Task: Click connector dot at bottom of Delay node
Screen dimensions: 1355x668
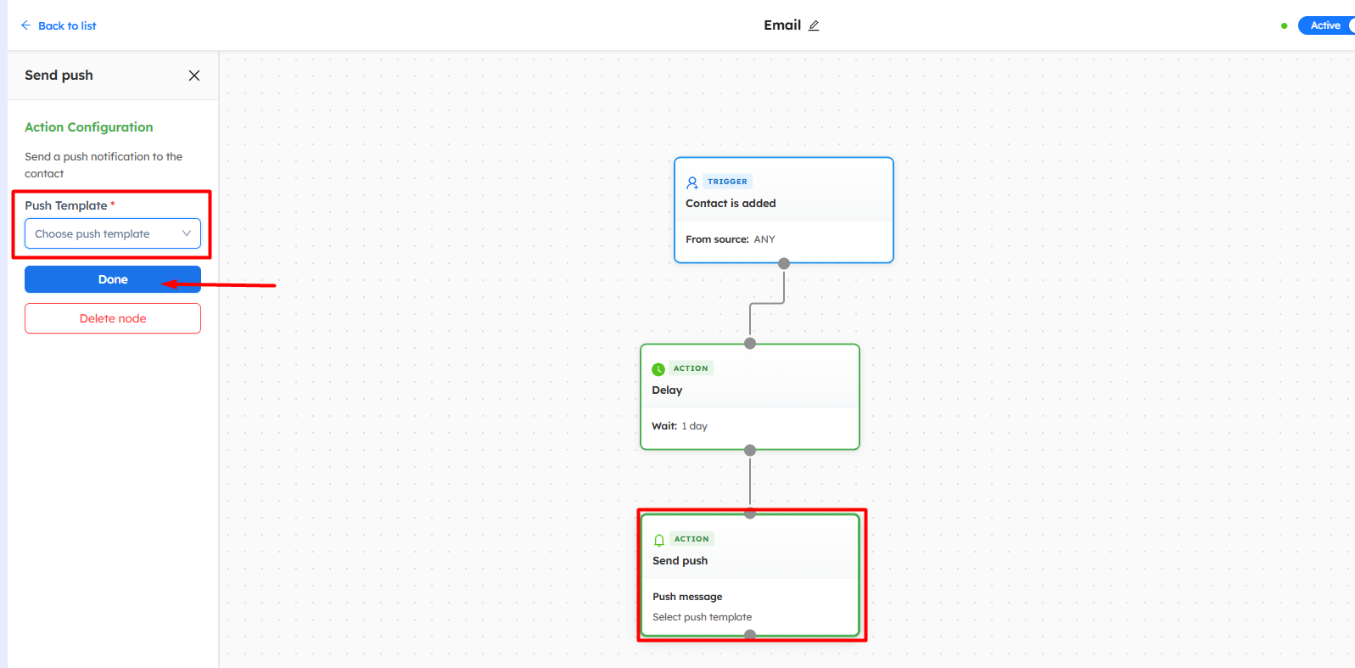Action: pos(750,451)
